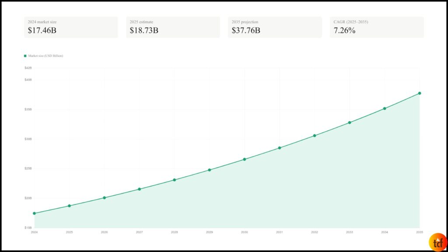Click the Market size (USD Billion) legend label
Screen dimensions: 448x252
click(x=45, y=56)
